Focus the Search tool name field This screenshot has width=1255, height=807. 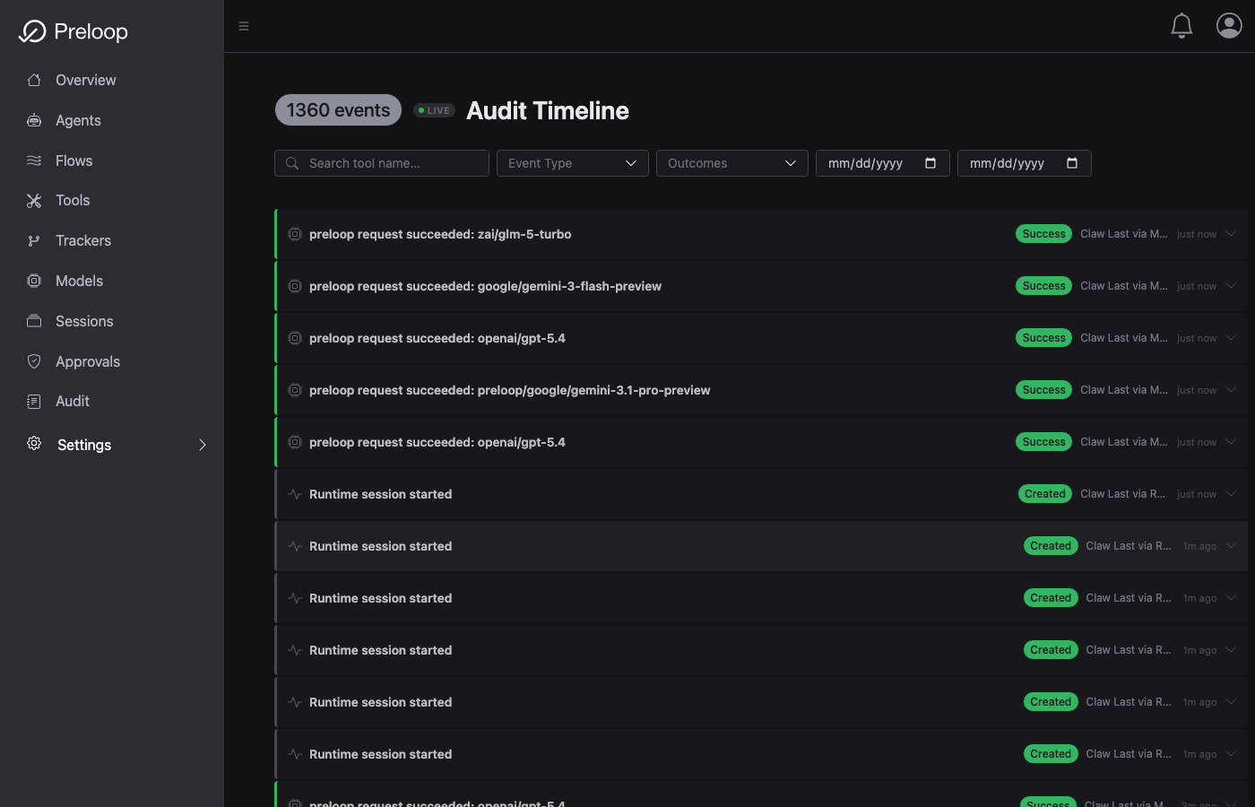click(382, 163)
